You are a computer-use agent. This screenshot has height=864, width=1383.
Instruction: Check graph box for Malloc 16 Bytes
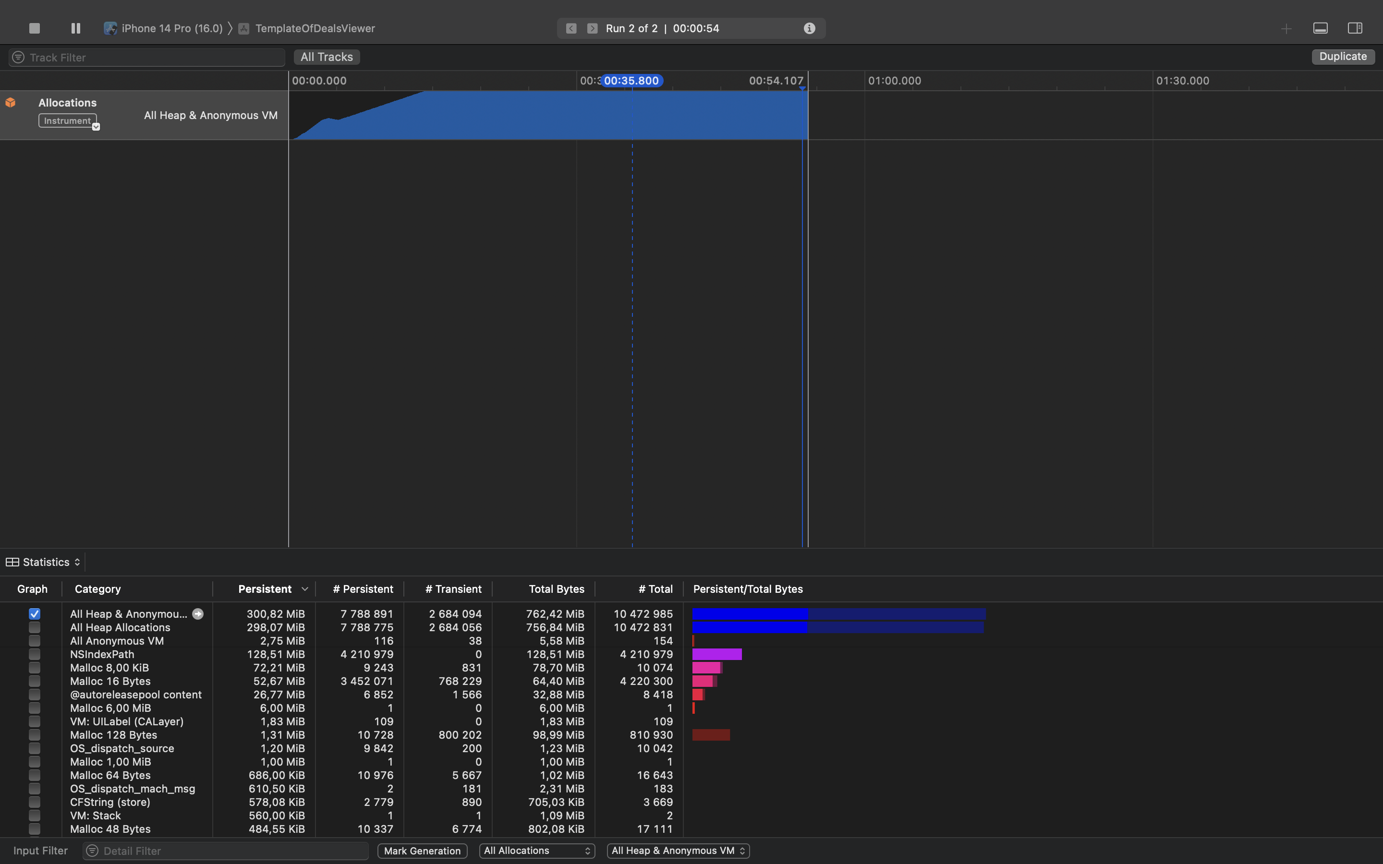click(34, 681)
